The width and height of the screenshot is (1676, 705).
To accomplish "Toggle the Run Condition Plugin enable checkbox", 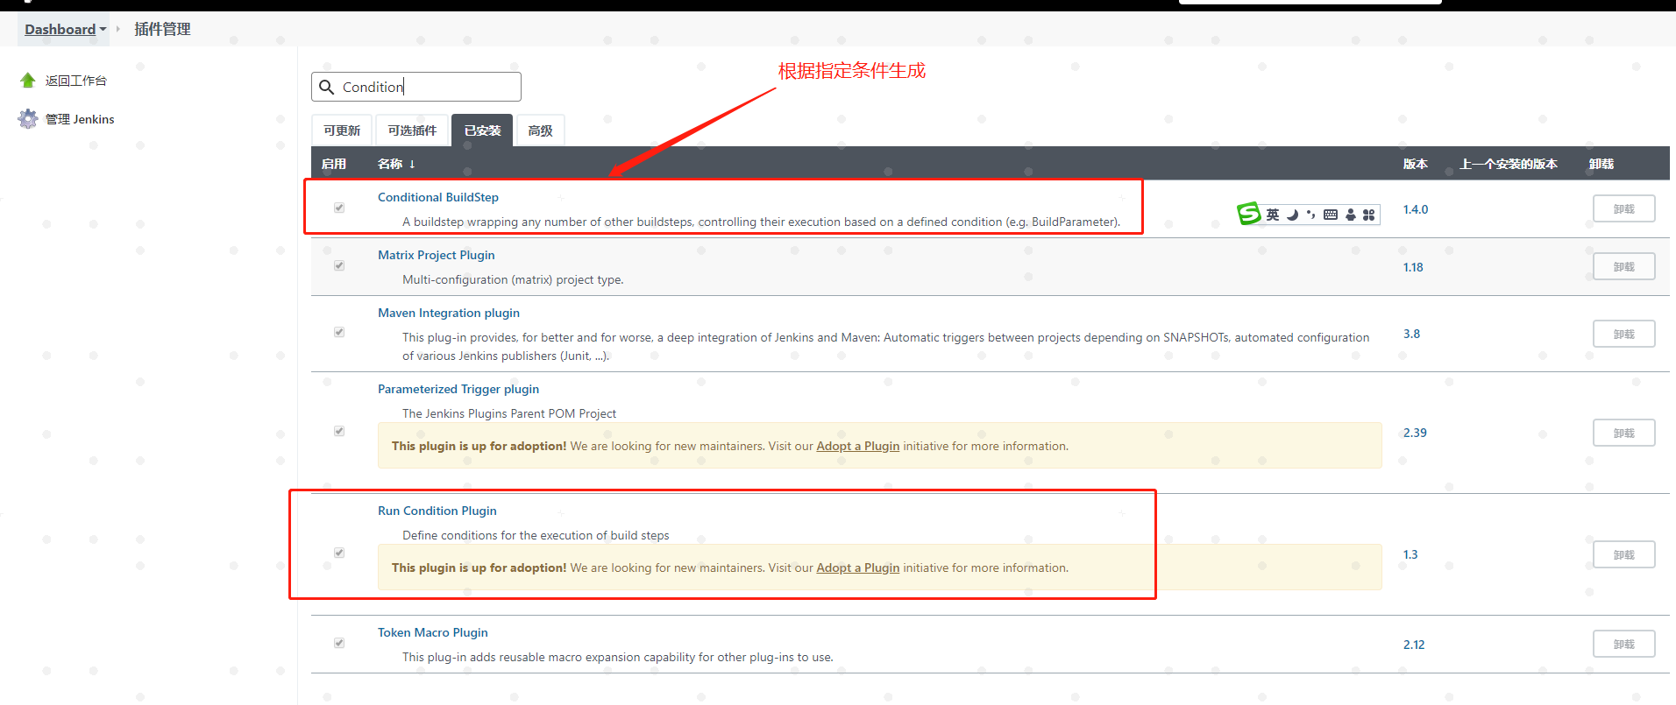I will pyautogui.click(x=339, y=553).
